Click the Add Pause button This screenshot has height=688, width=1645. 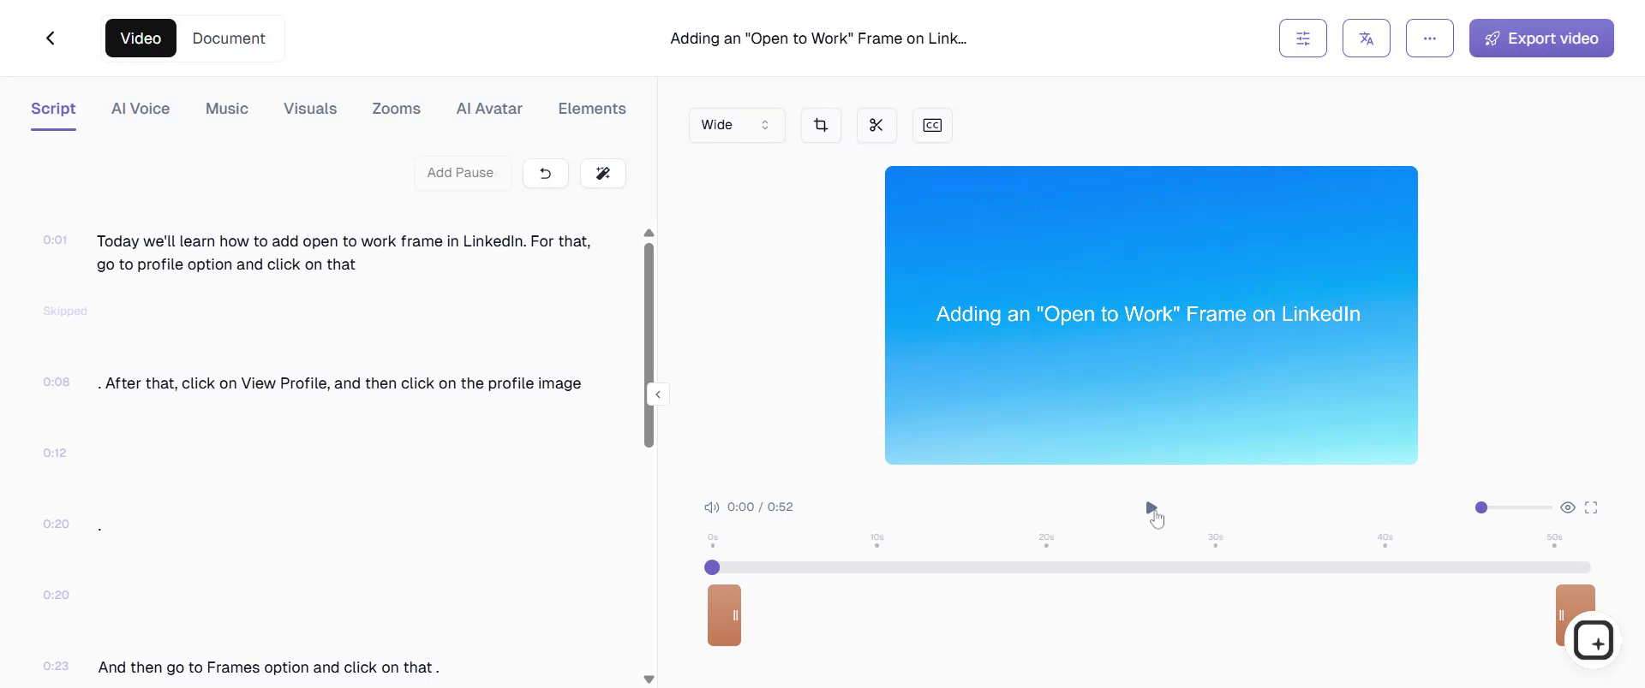coord(463,173)
